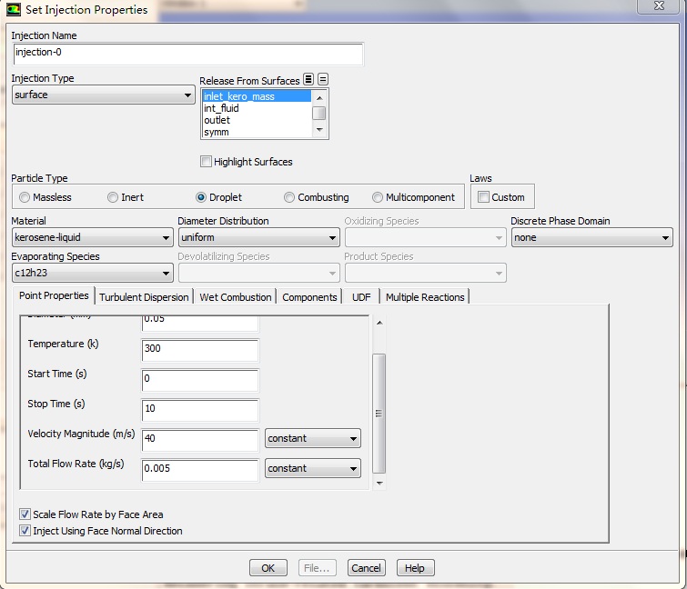Switch to the Turbulent Dispersion tab
This screenshot has height=589, width=687.
pyautogui.click(x=144, y=297)
